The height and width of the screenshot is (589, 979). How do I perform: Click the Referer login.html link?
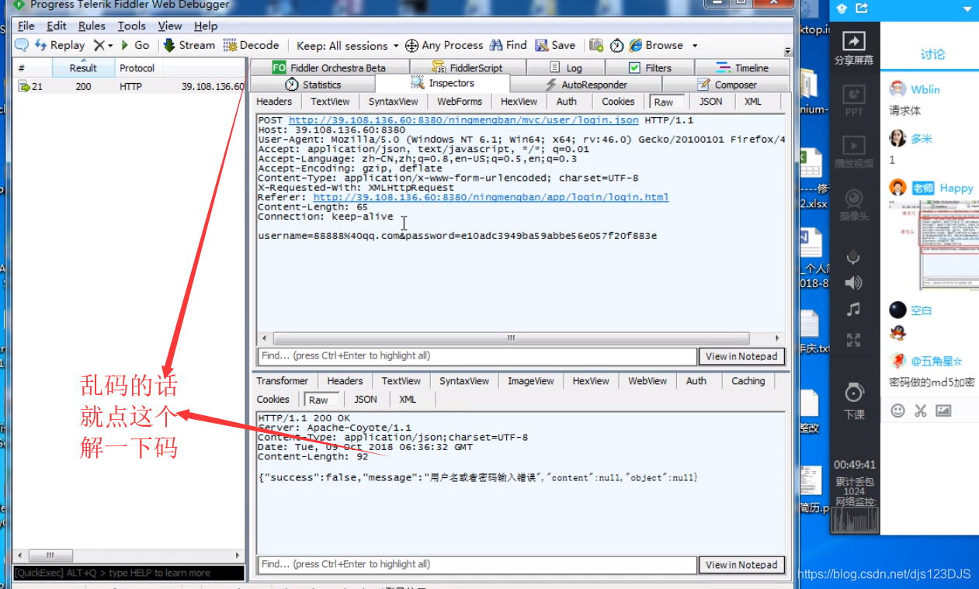(491, 197)
